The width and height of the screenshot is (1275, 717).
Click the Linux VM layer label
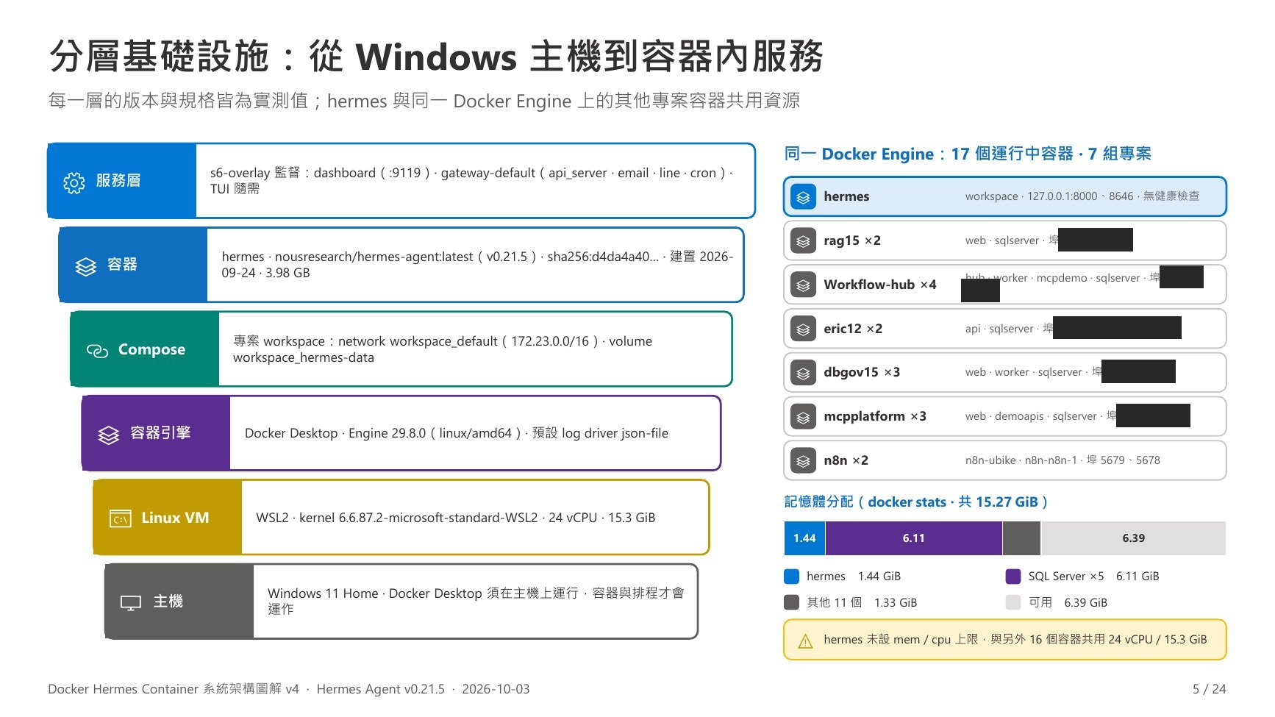point(175,518)
